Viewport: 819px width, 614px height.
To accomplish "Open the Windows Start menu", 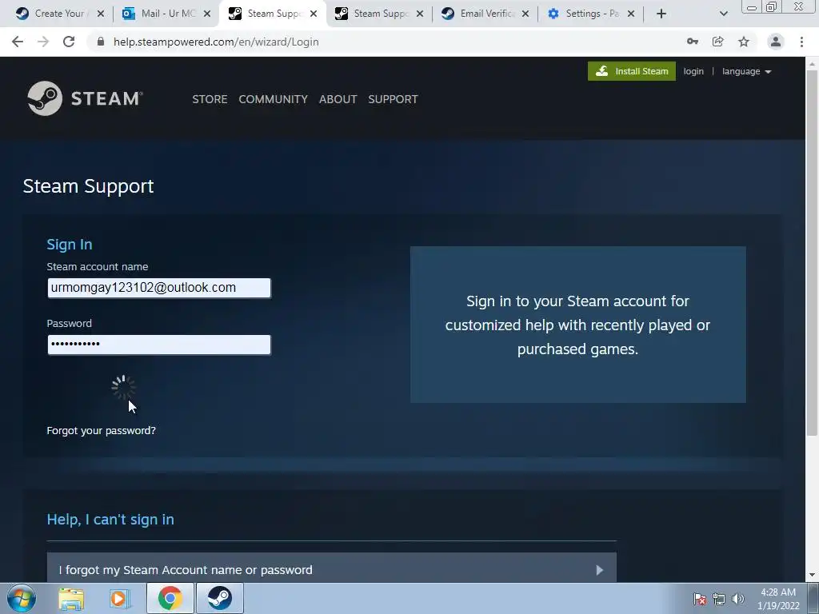I will [x=22, y=598].
